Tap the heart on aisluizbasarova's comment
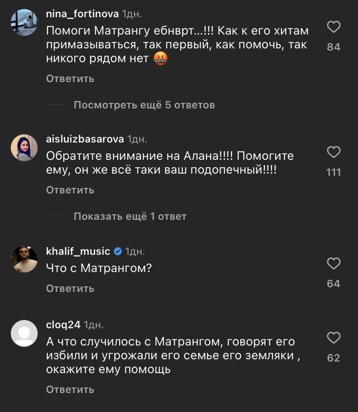 333,152
